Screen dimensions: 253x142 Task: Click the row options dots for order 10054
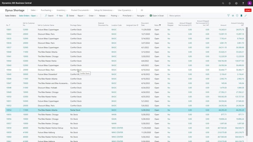coord(20,110)
